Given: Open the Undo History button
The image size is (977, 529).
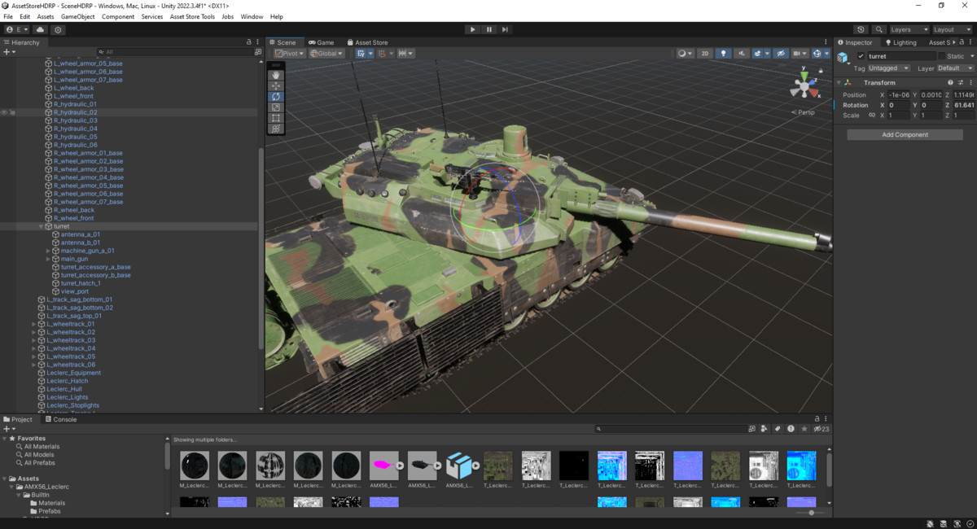Looking at the screenshot, I should point(861,29).
